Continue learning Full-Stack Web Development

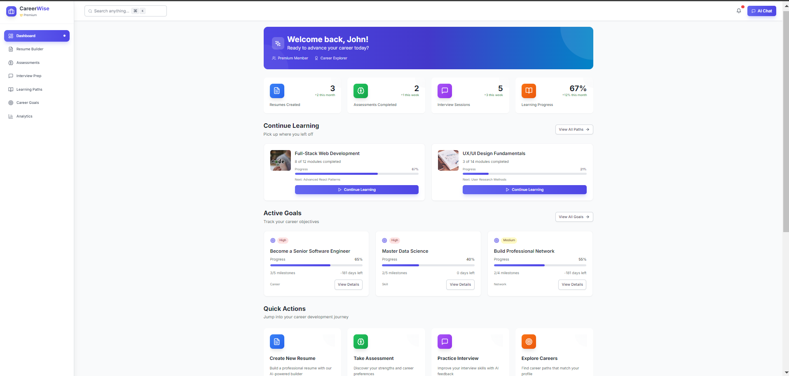pyautogui.click(x=356, y=190)
